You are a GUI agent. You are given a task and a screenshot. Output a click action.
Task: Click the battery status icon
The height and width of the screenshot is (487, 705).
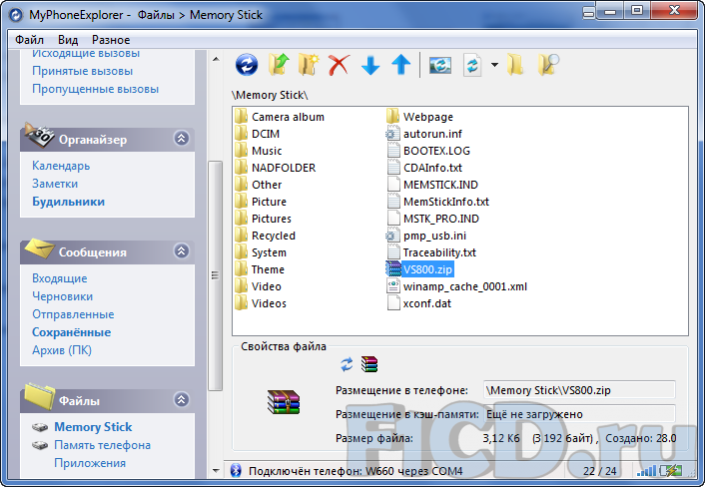(670, 470)
